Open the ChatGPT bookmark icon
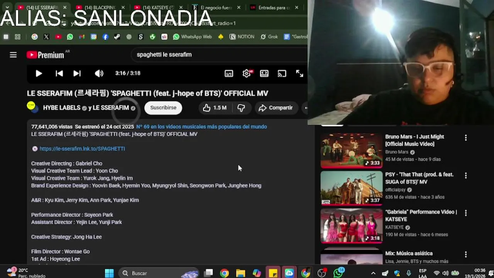The image size is (494, 278). (x=129, y=37)
